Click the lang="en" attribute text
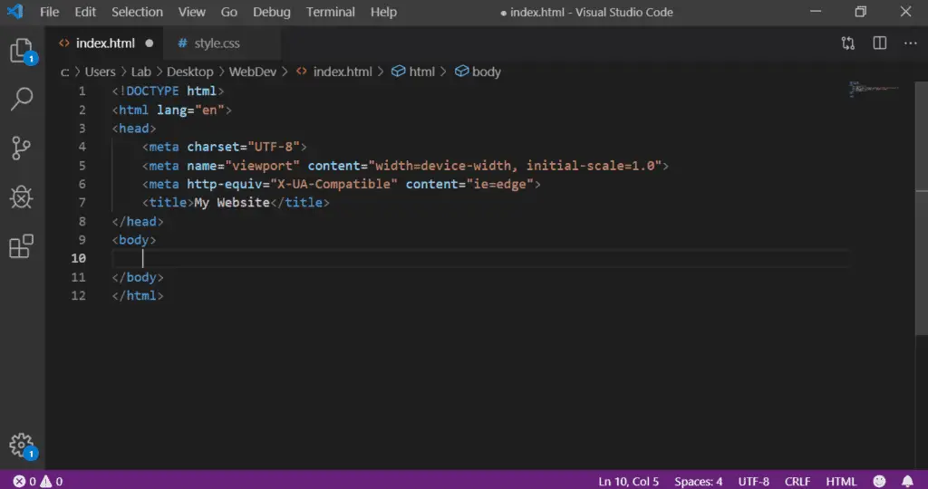The height and width of the screenshot is (489, 928). (x=190, y=110)
